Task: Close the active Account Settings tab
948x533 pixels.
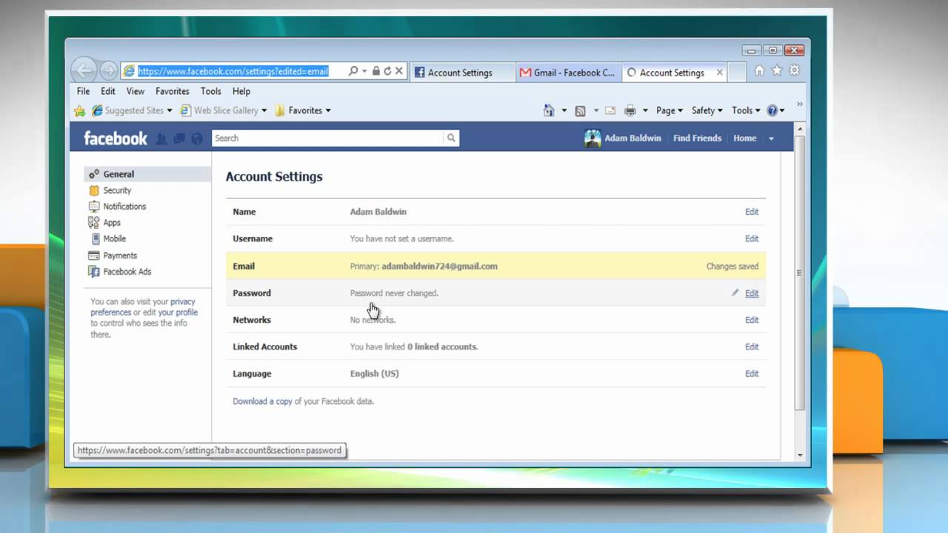Action: pyautogui.click(x=719, y=73)
